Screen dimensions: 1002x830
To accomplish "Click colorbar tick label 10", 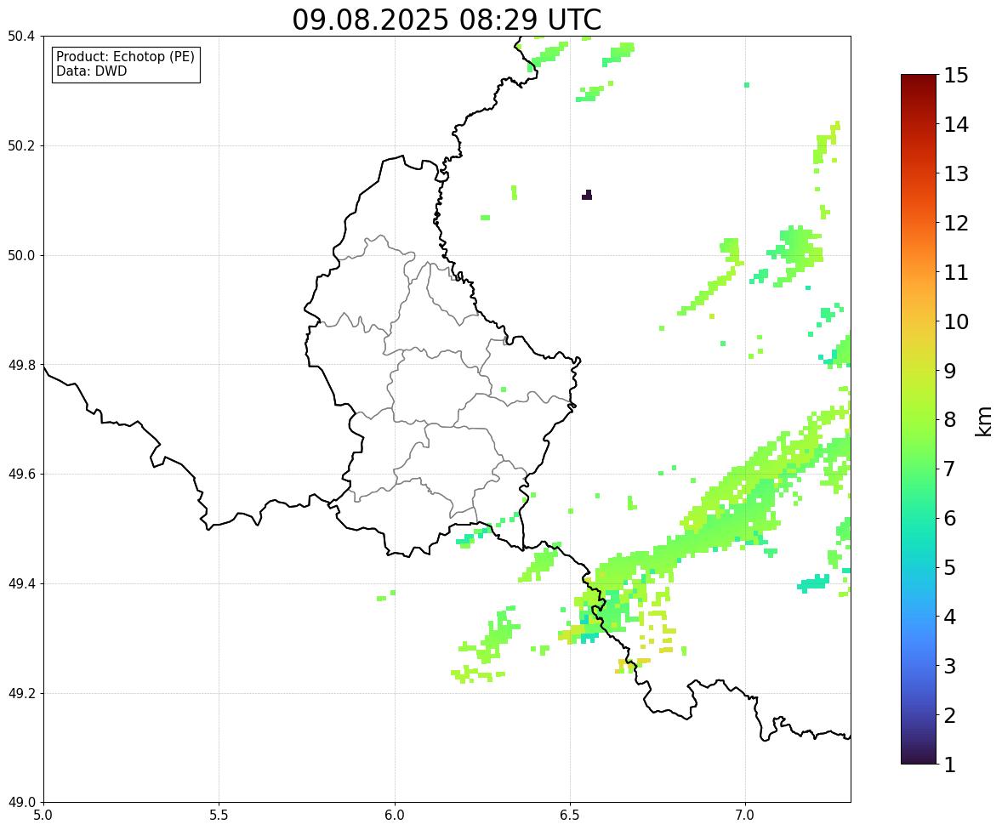I will coord(956,321).
